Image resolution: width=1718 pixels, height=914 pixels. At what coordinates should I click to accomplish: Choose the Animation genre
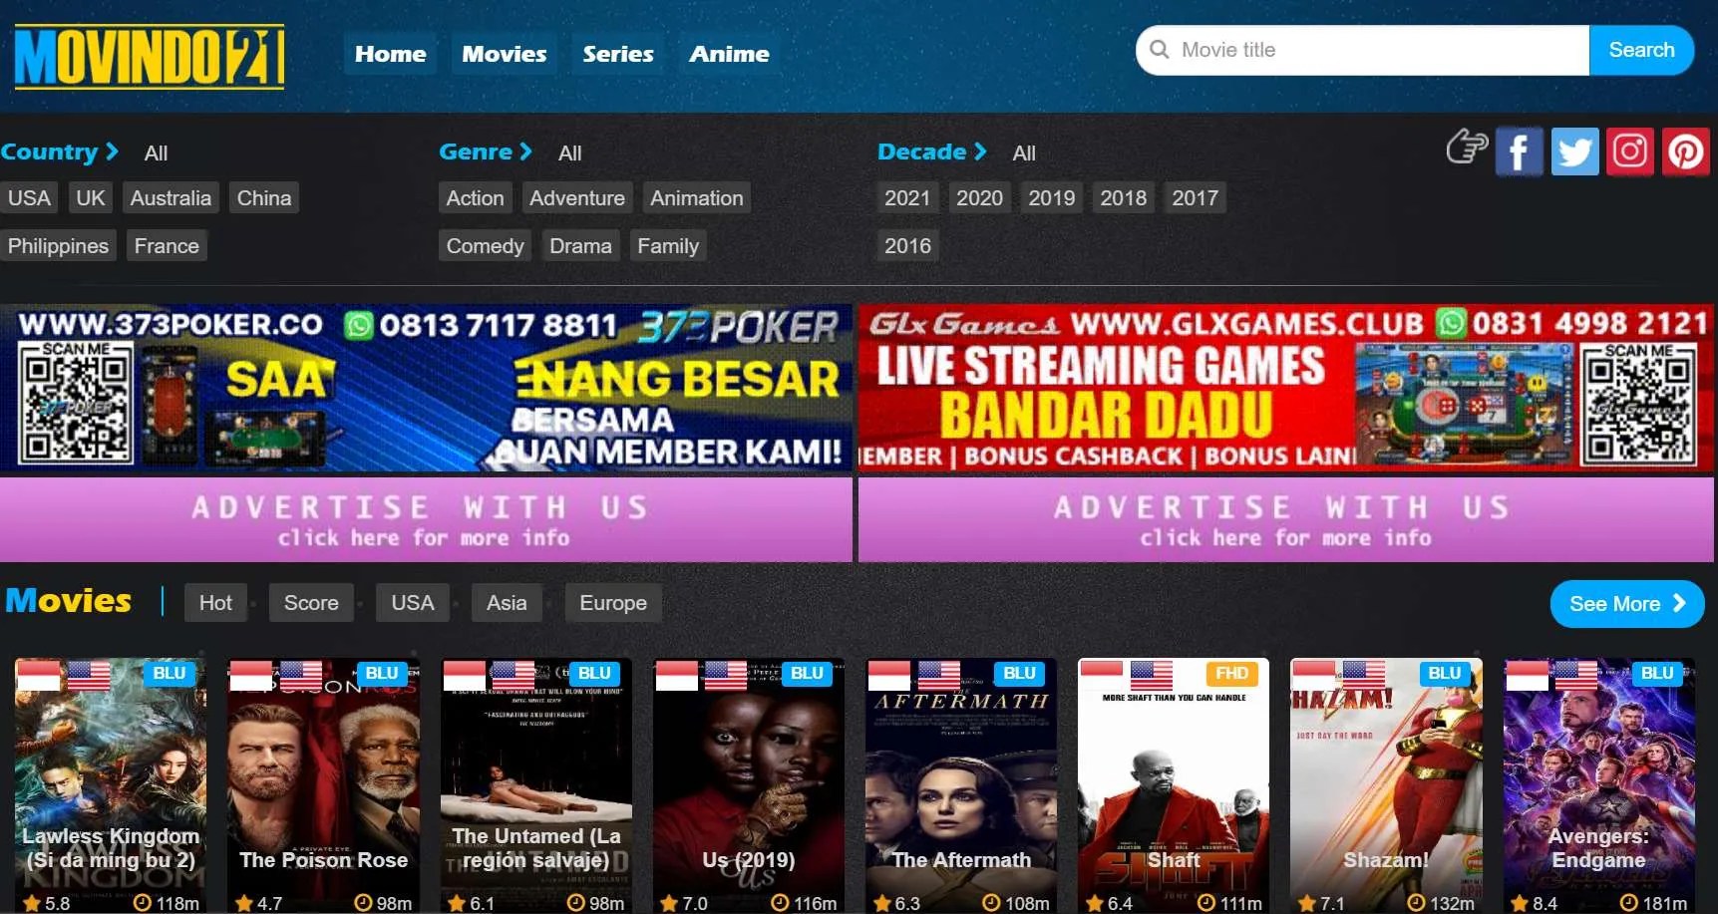[697, 198]
